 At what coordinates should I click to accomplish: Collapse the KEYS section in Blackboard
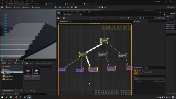click(x=134, y=79)
